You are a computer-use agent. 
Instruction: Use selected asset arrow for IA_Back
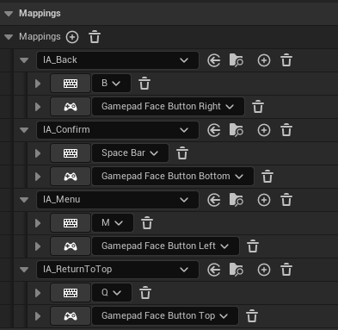point(214,60)
